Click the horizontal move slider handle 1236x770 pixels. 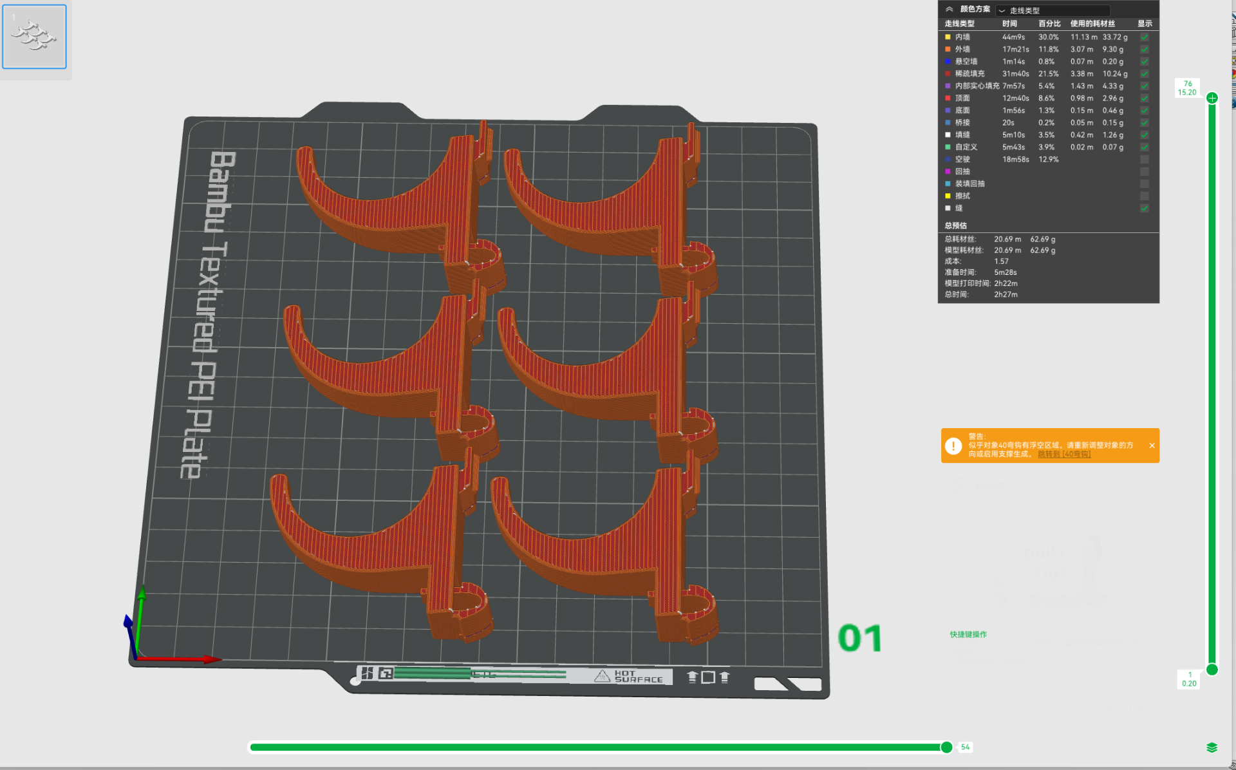[946, 747]
